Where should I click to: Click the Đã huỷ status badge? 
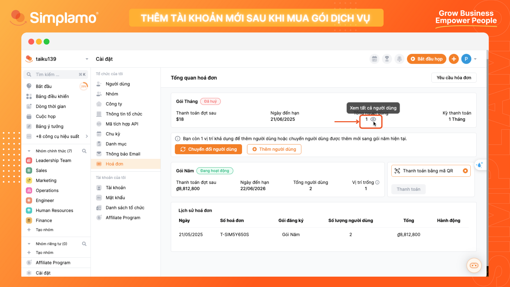point(210,101)
